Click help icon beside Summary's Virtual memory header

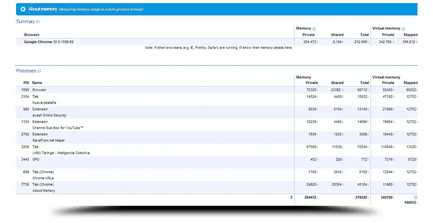pos(403,28)
